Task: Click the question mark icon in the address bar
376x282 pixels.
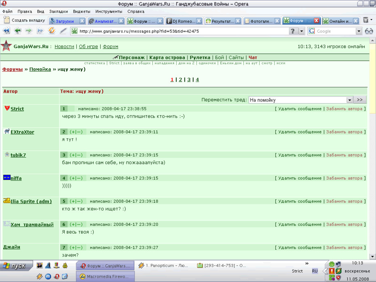Action: click(x=293, y=31)
